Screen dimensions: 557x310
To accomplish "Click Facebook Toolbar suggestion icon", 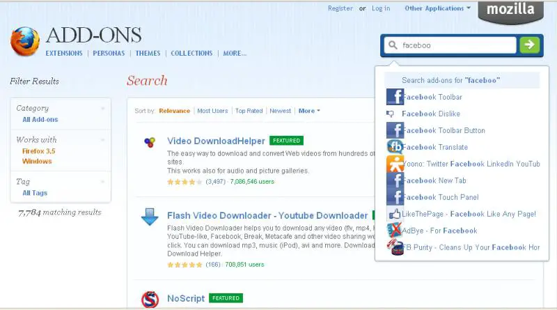I will [x=395, y=97].
